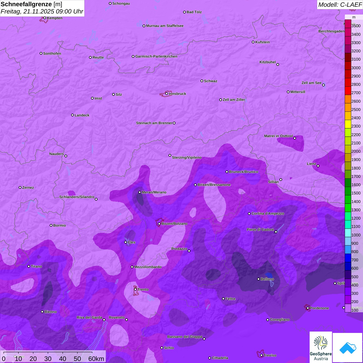Click the Murnau am Staffelsee label
This screenshot has height=363, width=363.
[x=165, y=26]
